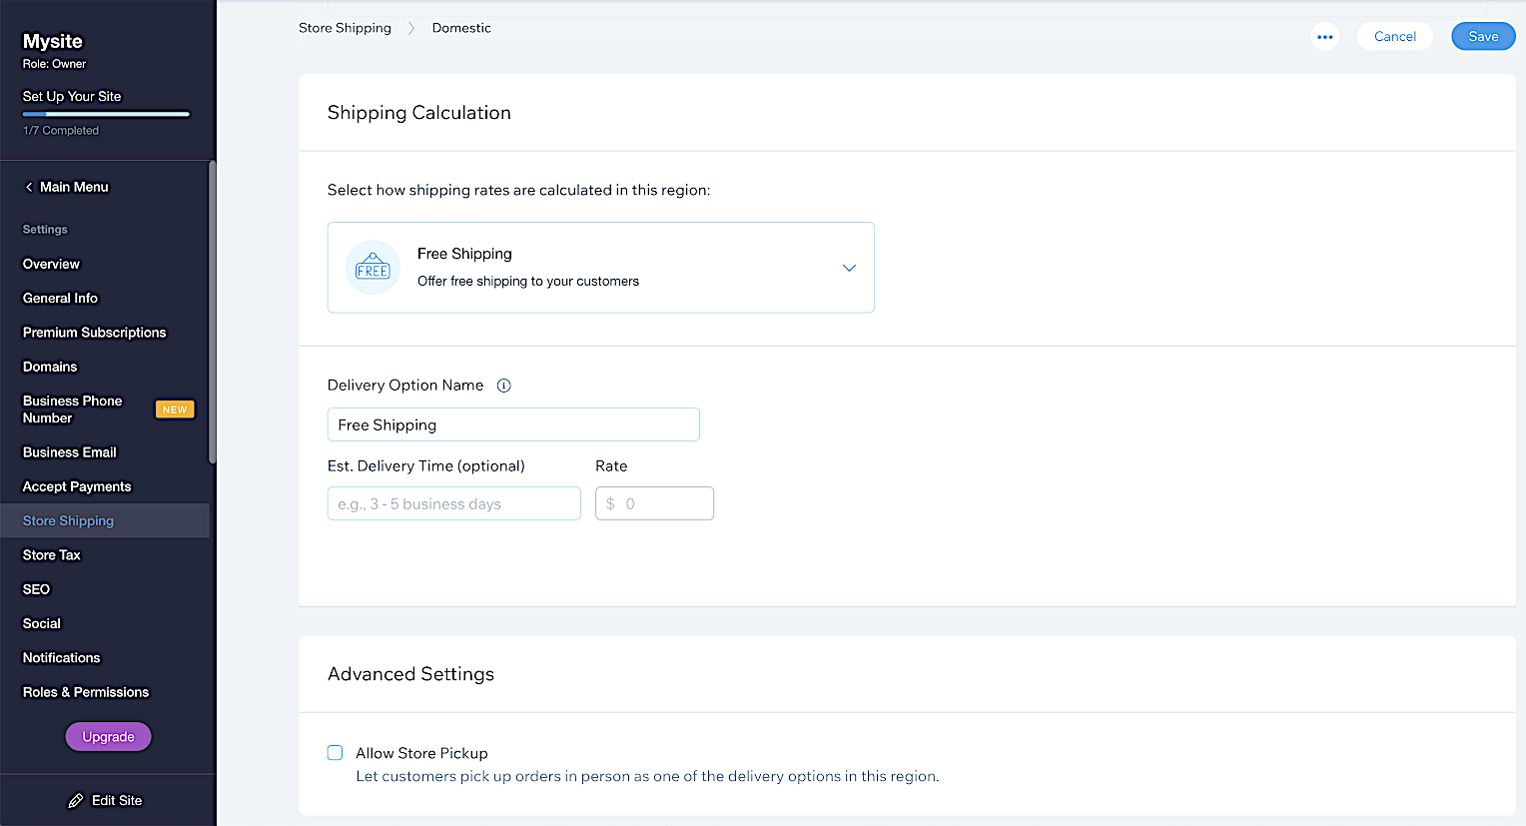This screenshot has height=826, width=1526.
Task: Open Store Tax settings in sidebar
Action: 52,555
